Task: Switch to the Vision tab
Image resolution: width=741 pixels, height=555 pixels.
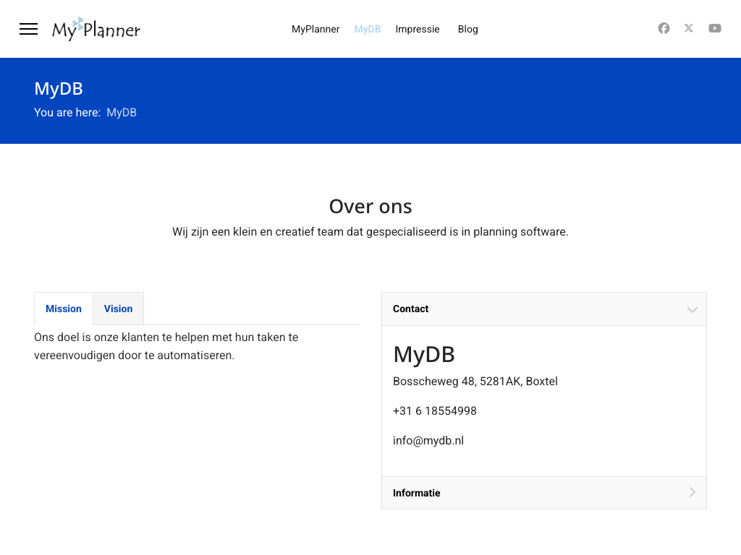Action: 118,309
